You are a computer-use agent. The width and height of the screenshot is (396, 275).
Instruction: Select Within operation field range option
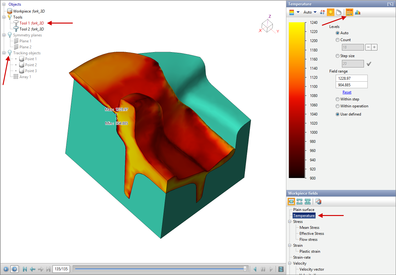(x=338, y=106)
